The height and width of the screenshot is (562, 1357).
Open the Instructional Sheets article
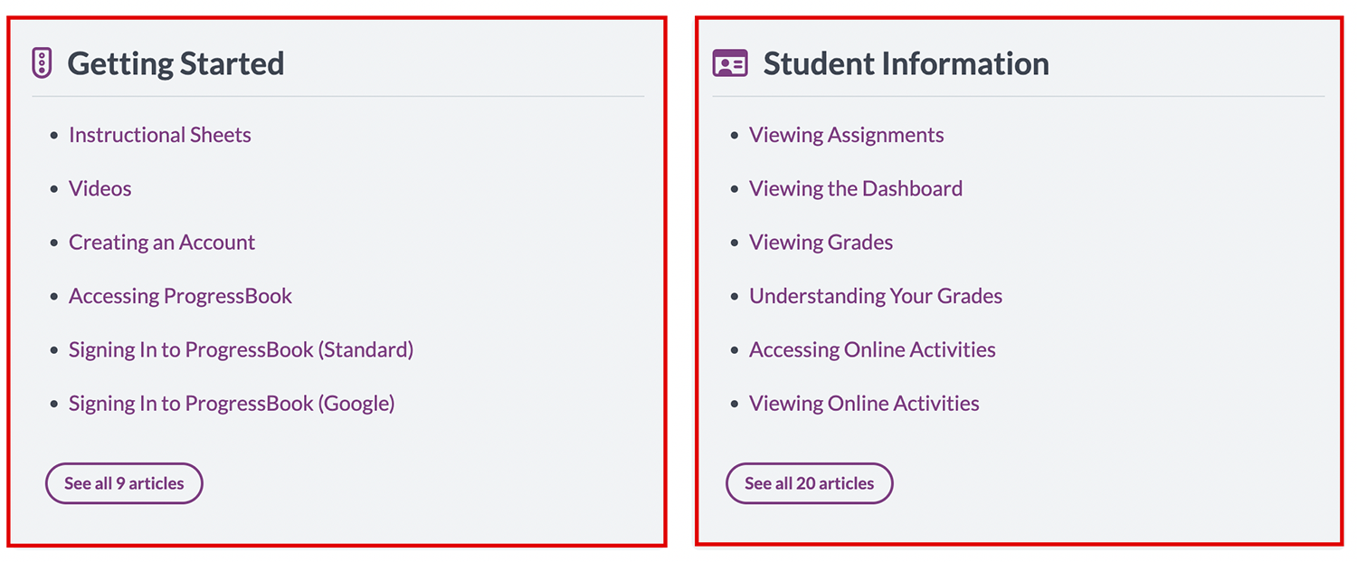click(x=160, y=135)
